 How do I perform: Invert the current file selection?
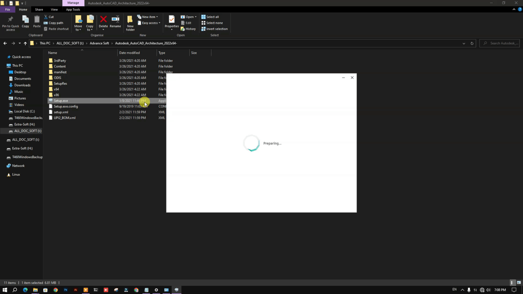[217, 29]
